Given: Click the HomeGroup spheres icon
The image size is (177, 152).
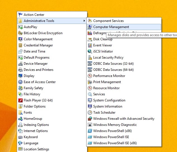Looking at the screenshot, I should [x=20, y=119].
